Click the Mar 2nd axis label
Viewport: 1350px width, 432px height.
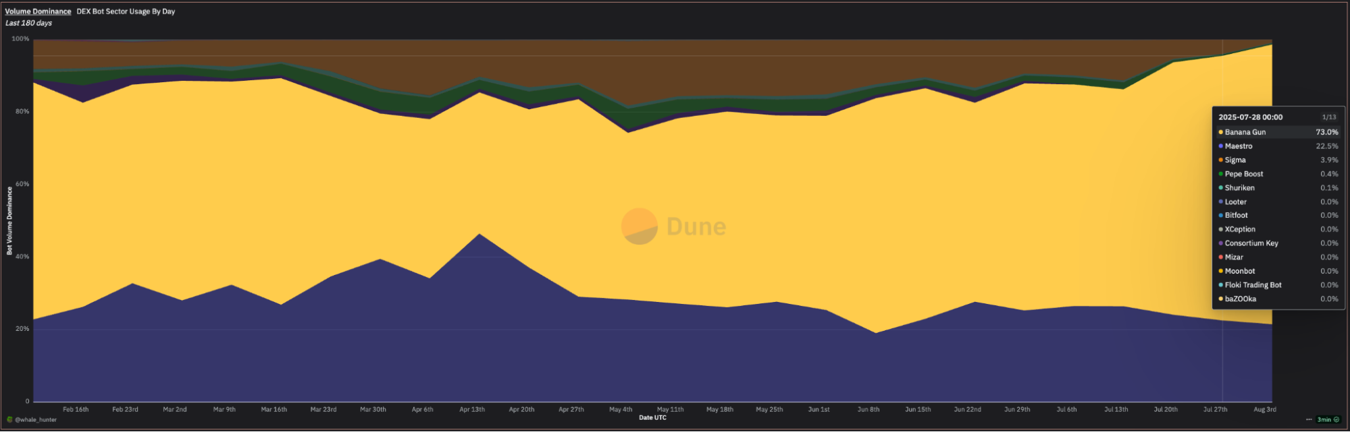175,410
